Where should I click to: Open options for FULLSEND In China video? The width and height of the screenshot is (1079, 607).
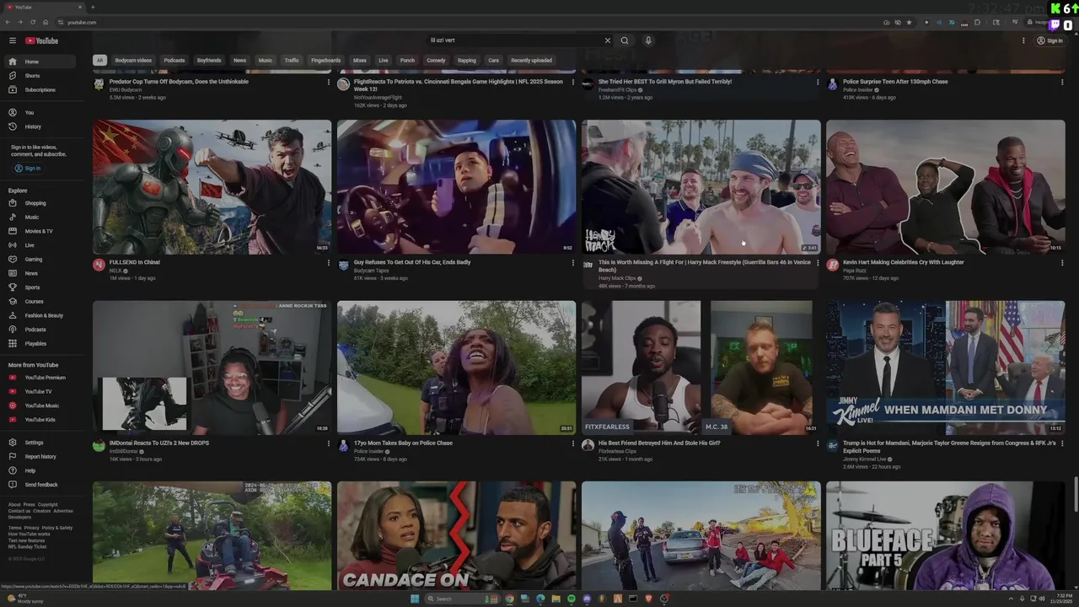pyautogui.click(x=329, y=263)
